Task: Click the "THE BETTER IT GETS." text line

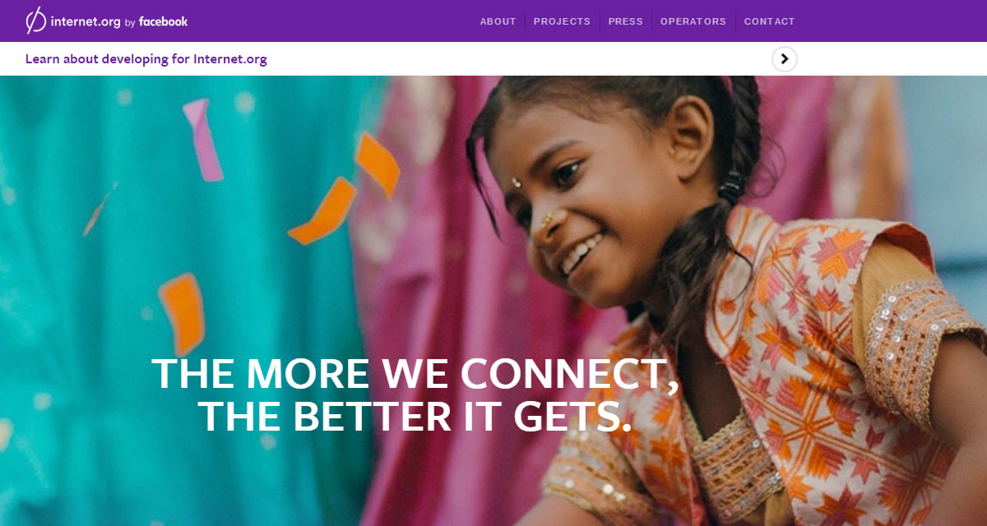Action: click(415, 416)
